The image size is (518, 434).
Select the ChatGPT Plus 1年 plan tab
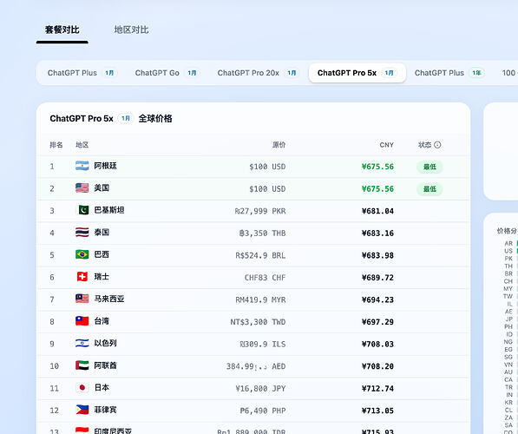(449, 73)
